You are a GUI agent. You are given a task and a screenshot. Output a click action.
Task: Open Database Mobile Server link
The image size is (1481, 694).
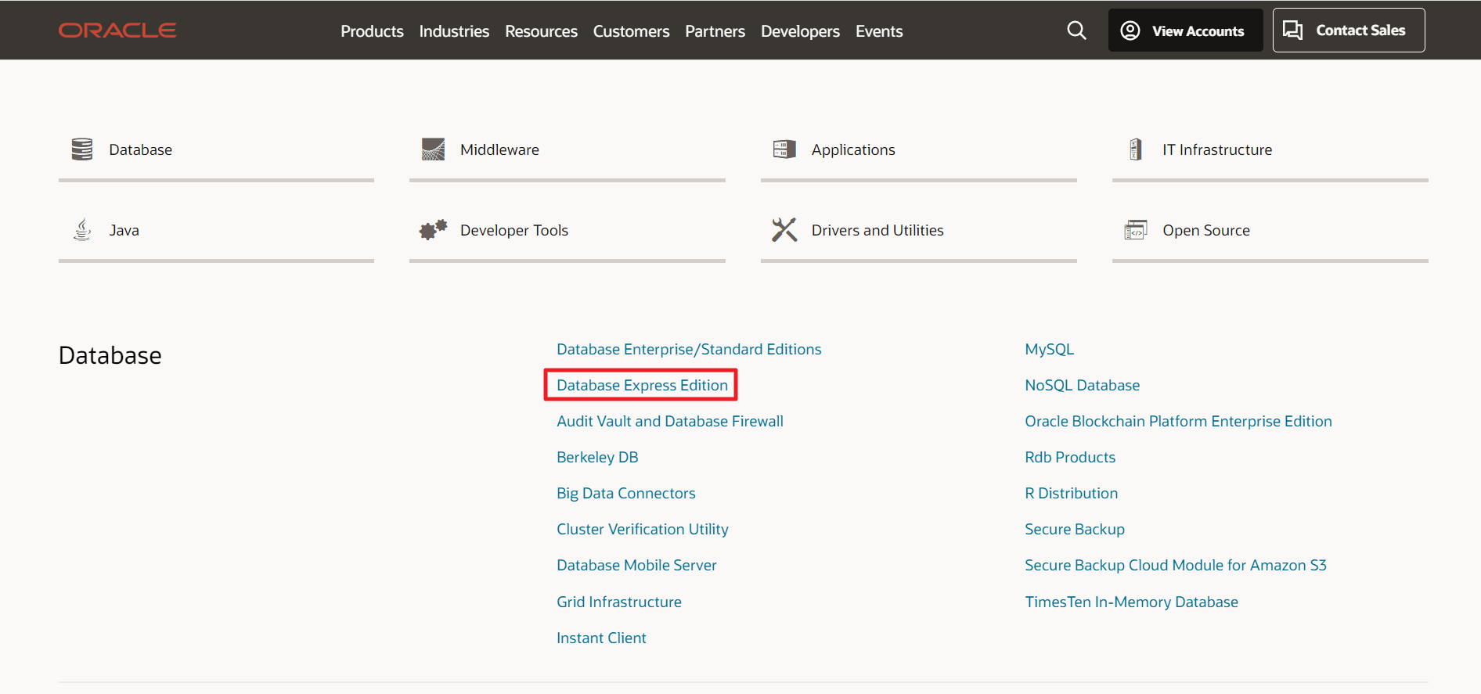point(636,565)
